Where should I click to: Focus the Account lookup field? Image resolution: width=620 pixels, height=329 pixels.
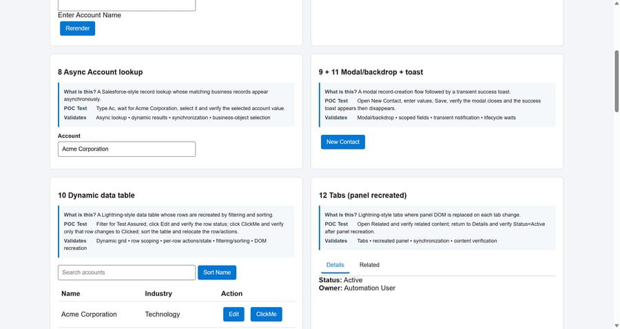tap(127, 149)
